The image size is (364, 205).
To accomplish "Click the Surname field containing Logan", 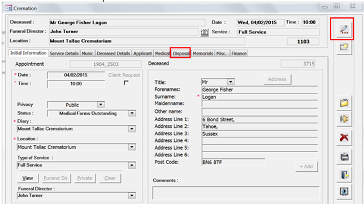I will (x=259, y=97).
